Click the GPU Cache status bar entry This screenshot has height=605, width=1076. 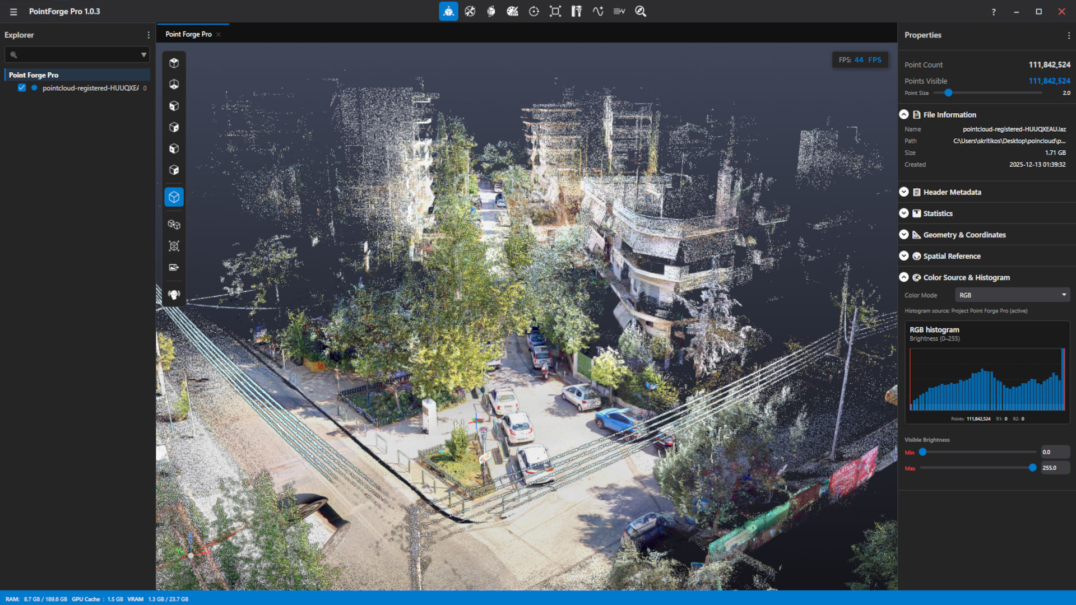98,599
